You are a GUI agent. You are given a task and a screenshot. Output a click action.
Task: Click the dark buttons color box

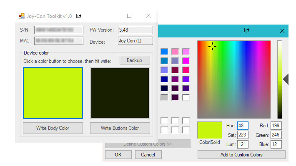[x=120, y=93]
